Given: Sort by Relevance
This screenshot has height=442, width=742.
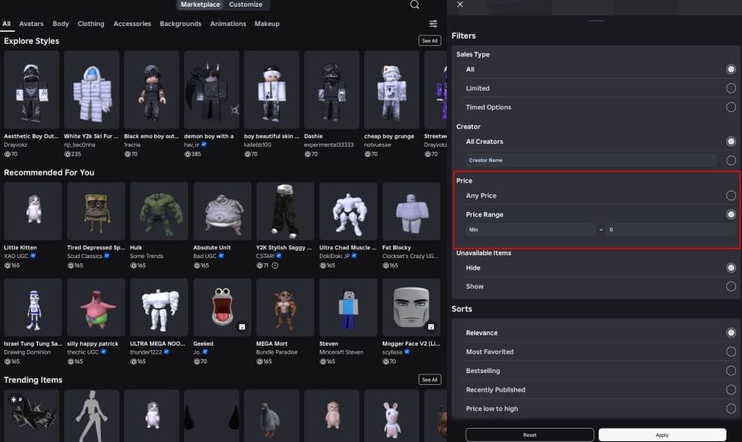Looking at the screenshot, I should point(731,333).
